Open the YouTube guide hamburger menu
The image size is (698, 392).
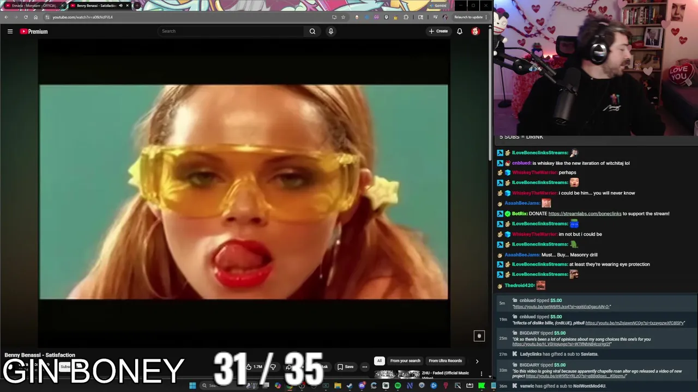tap(10, 31)
